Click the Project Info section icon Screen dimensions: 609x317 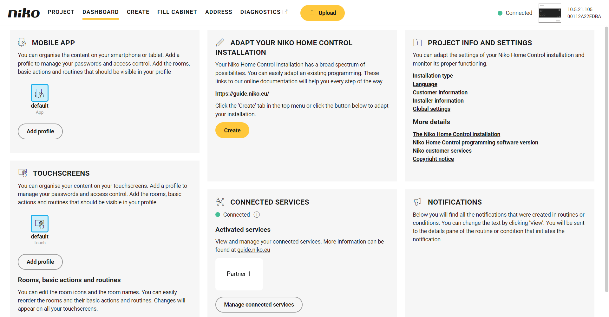[x=417, y=42]
